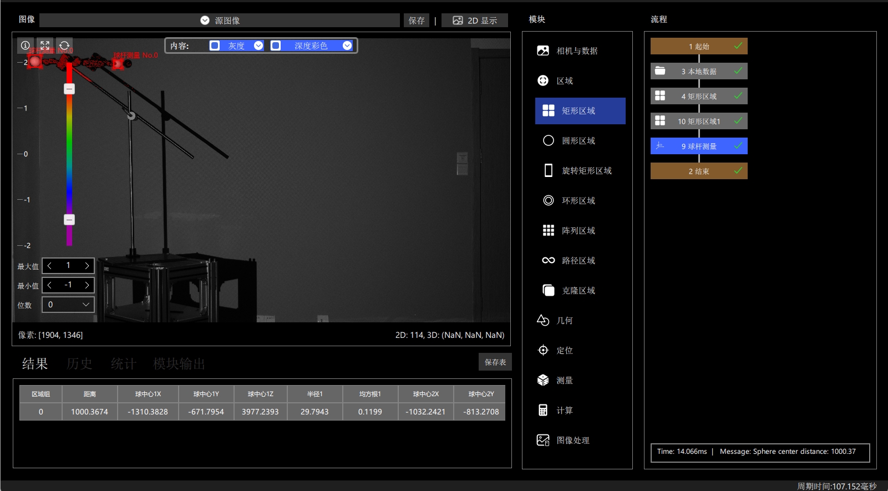
Task: Click the left red sphere marker in image
Action: 35,62
